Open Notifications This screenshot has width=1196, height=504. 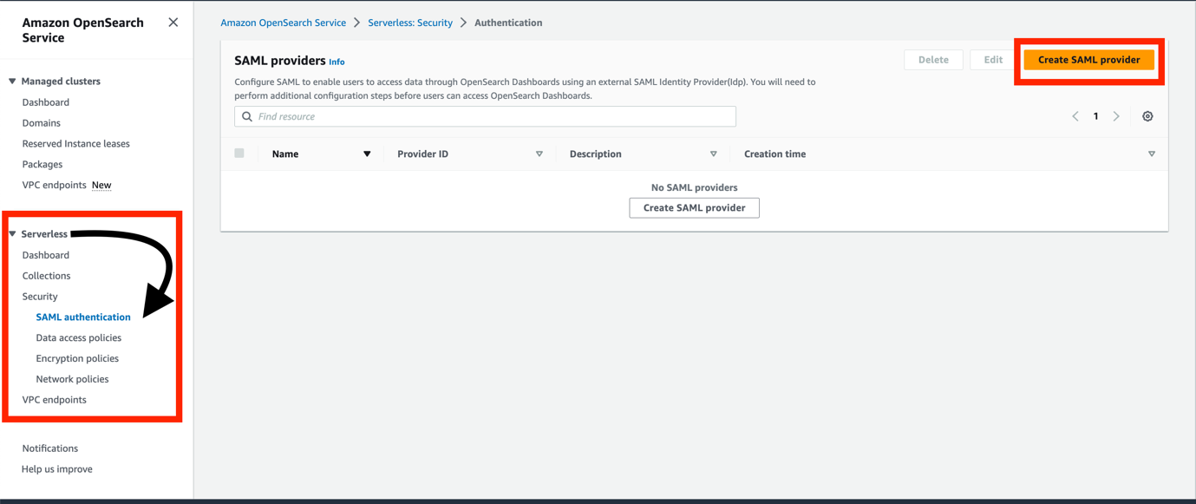click(x=50, y=449)
